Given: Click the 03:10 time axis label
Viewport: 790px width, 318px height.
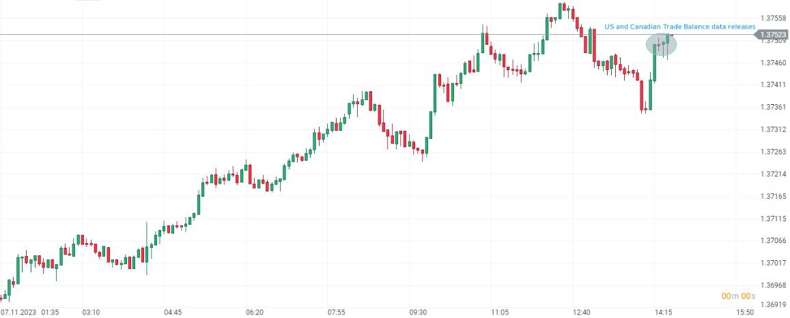Looking at the screenshot, I should pos(91,313).
